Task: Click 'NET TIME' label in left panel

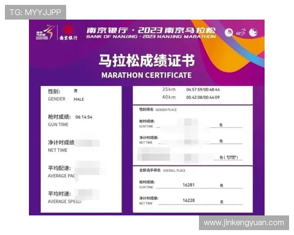Action: [57, 150]
